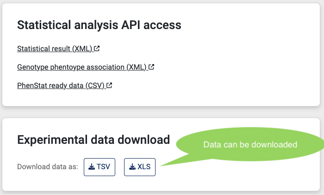Select the Statistical analysis API access heading
The height and width of the screenshot is (195, 324).
tap(99, 25)
